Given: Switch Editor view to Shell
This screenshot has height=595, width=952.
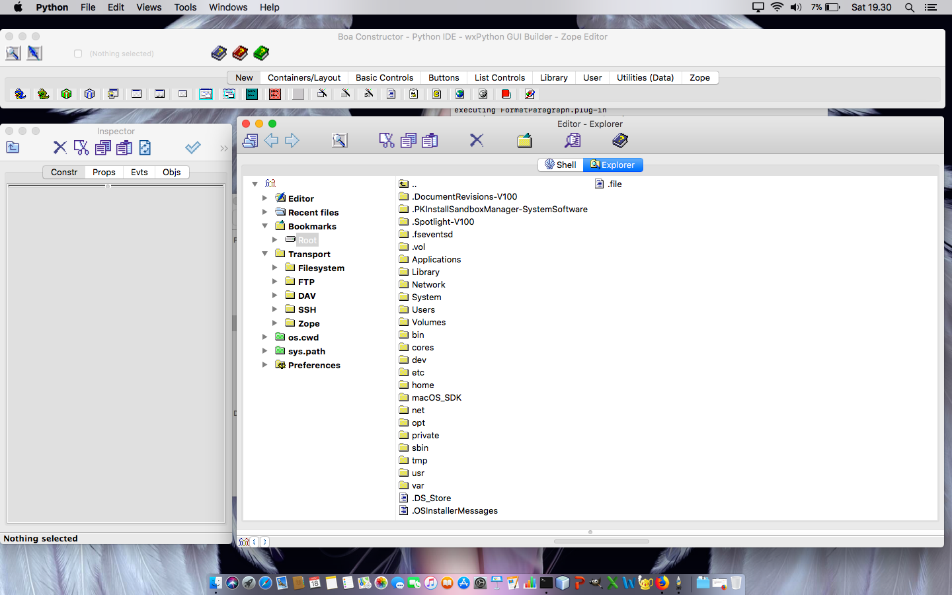Looking at the screenshot, I should 561,165.
